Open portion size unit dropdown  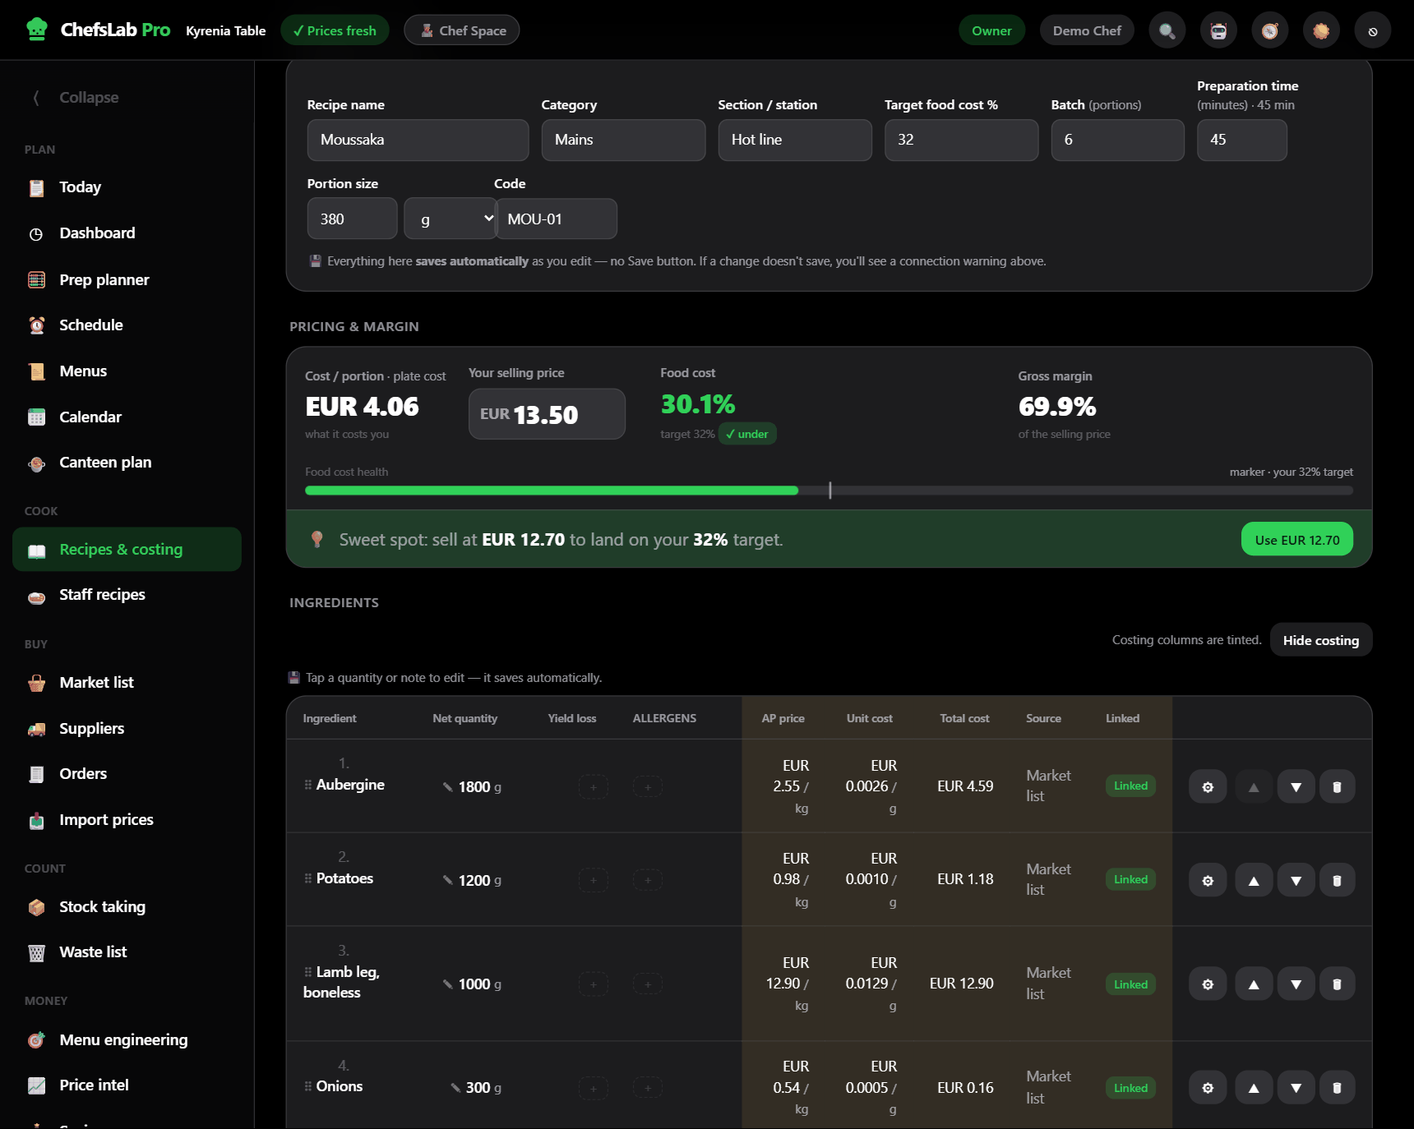click(450, 219)
